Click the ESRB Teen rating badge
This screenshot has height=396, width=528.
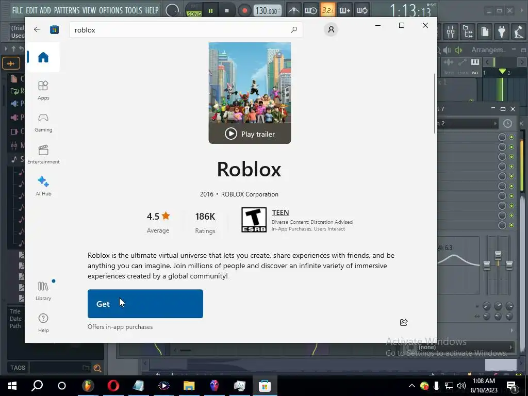tap(254, 220)
